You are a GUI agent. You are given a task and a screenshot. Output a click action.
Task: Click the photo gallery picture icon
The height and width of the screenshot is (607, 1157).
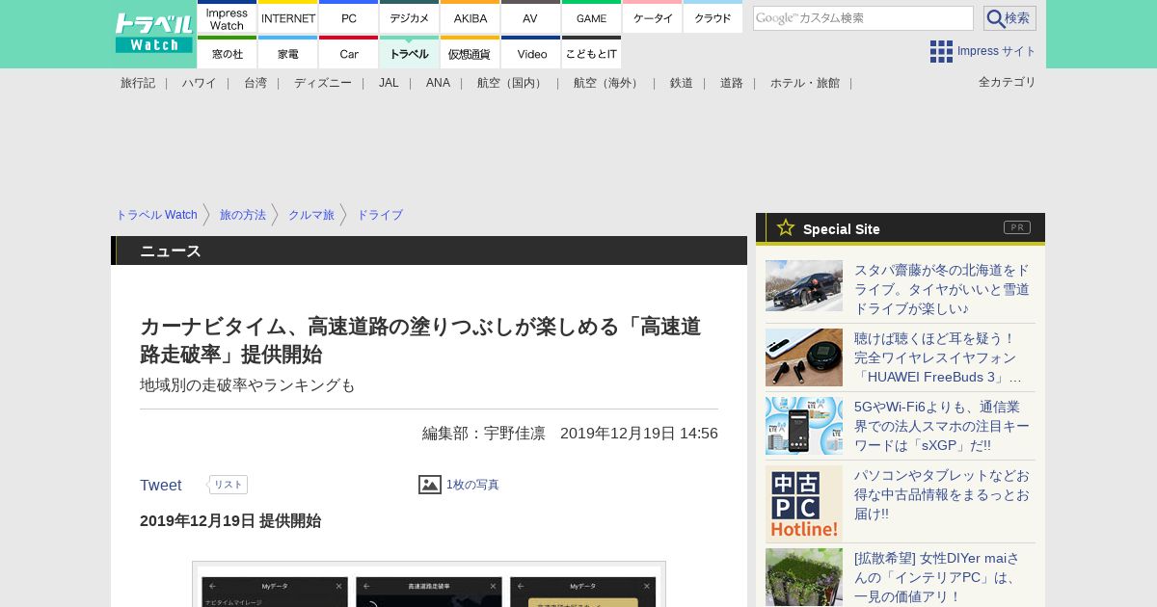[430, 485]
